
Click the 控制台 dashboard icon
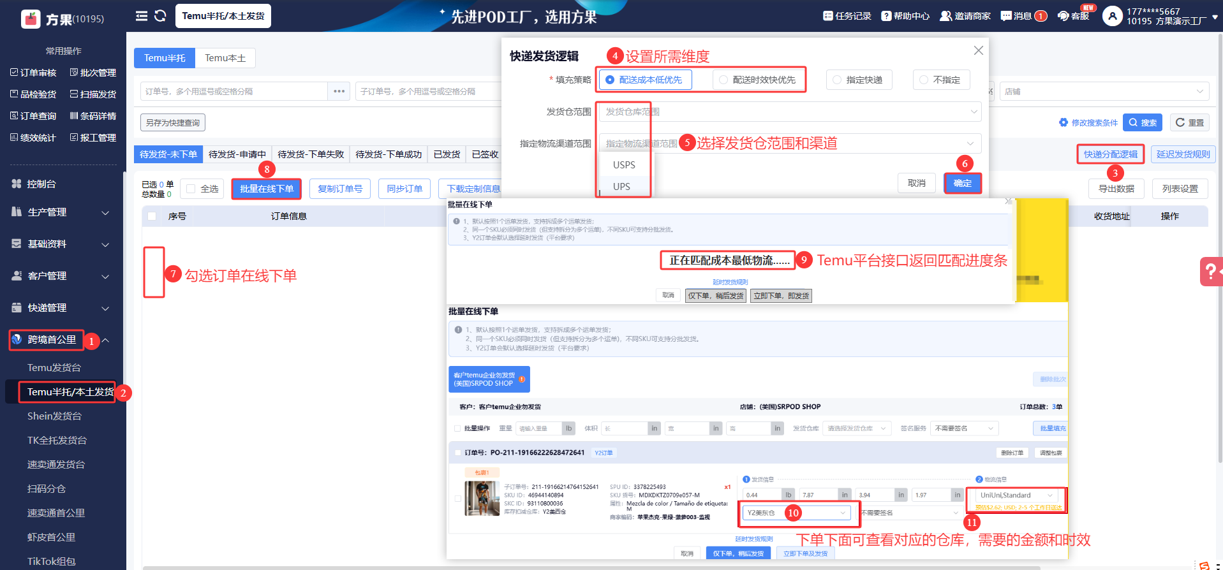[17, 184]
